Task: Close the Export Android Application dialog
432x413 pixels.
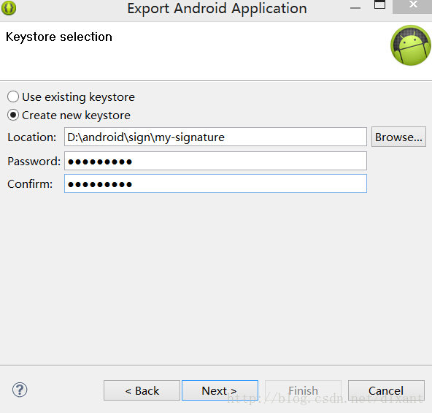Action: coord(412,6)
